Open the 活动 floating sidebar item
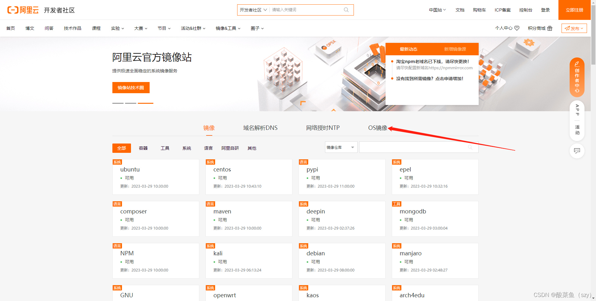The height and width of the screenshot is (301, 596). [x=577, y=130]
